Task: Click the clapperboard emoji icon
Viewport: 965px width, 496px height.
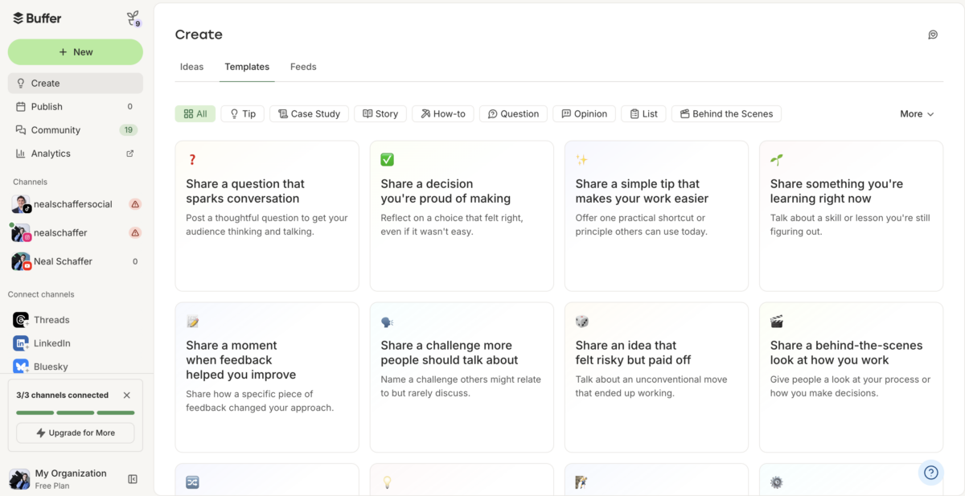Action: coord(777,322)
